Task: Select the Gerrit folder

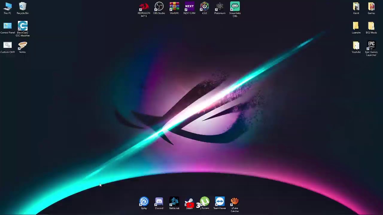Action: point(356,8)
